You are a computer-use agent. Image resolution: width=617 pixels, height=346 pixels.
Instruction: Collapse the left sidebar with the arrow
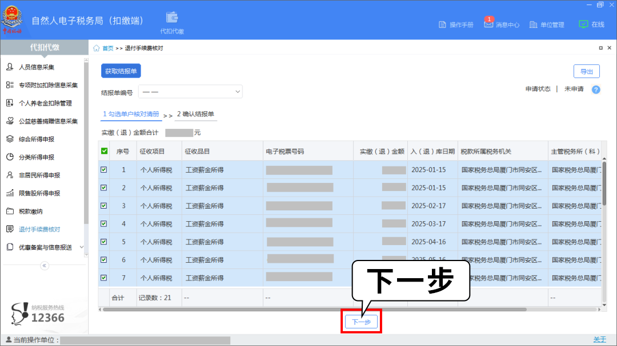(44, 265)
